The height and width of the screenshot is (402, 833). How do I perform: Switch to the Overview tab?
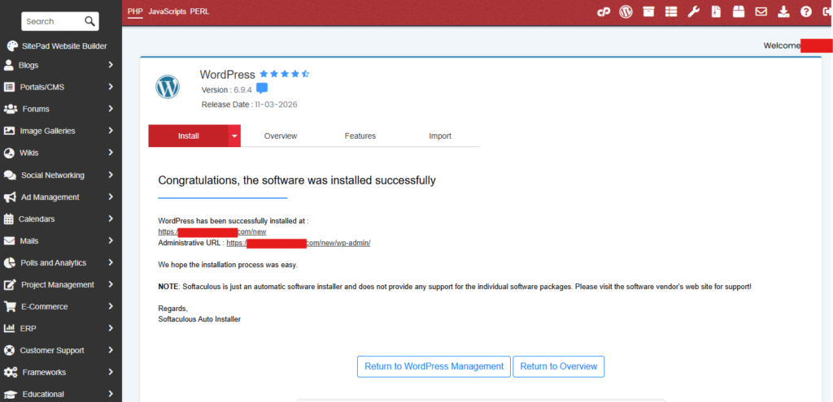(281, 136)
